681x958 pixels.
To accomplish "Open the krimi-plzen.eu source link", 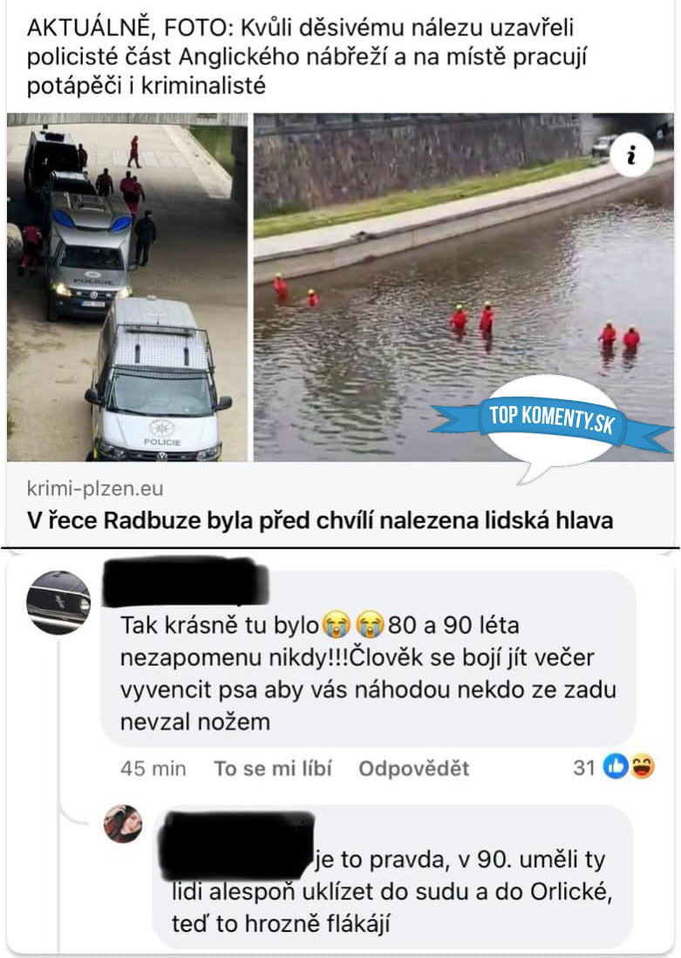I will tap(95, 488).
